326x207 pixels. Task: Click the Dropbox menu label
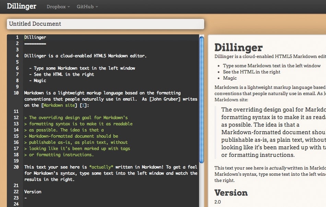point(56,7)
